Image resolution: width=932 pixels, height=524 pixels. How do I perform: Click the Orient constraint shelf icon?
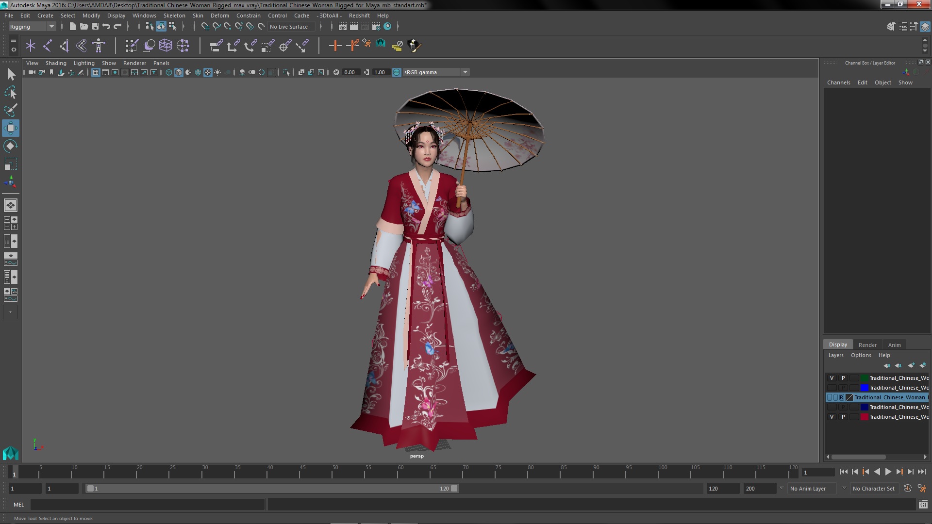click(x=250, y=46)
